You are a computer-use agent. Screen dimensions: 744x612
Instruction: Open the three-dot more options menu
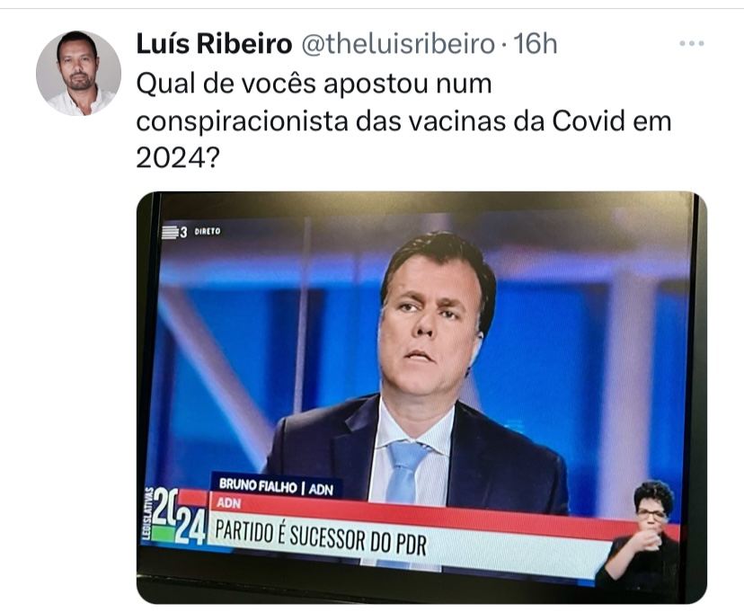point(691,44)
